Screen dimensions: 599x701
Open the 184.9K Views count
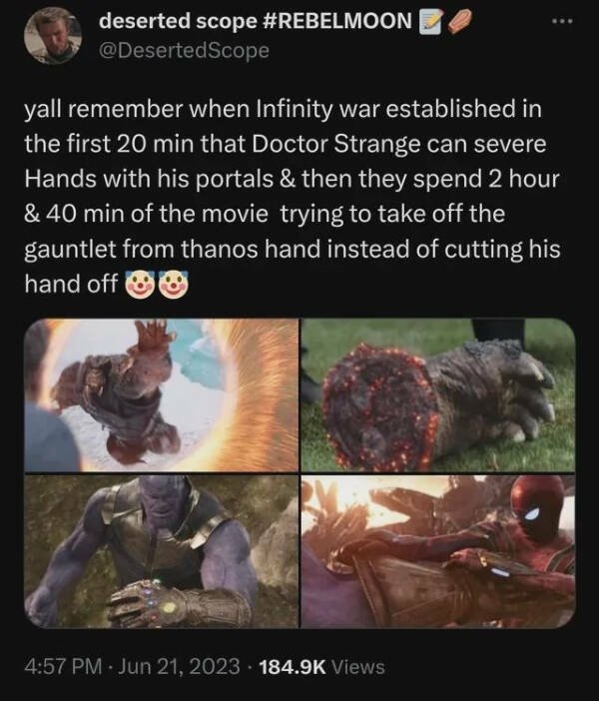pos(321,666)
